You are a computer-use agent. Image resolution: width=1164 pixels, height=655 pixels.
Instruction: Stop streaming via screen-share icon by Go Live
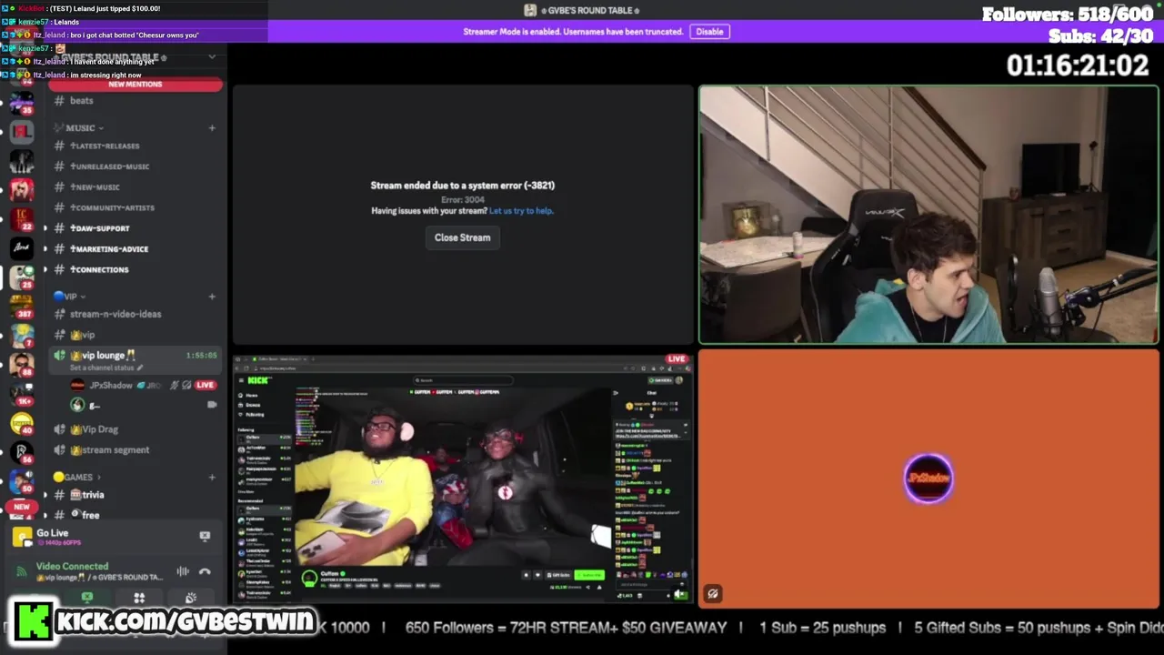click(205, 537)
